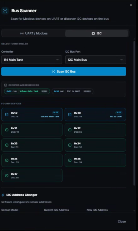Click the Close button at the bottom
Image resolution: width=138 pixels, height=231 pixels.
click(x=122, y=222)
